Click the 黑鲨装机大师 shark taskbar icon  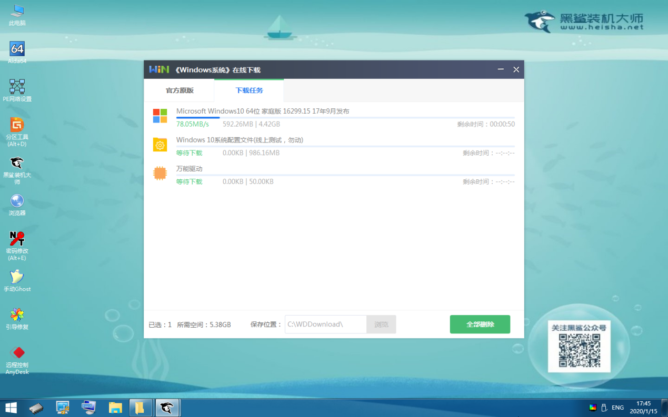[167, 408]
